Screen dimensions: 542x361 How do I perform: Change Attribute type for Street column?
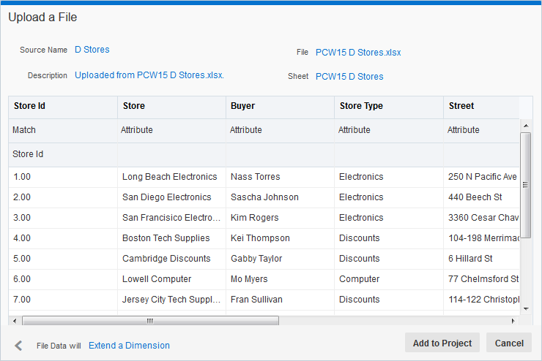click(x=481, y=130)
